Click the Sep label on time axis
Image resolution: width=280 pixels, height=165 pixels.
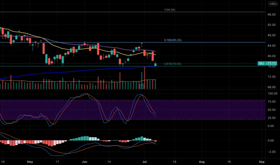pos(262,162)
